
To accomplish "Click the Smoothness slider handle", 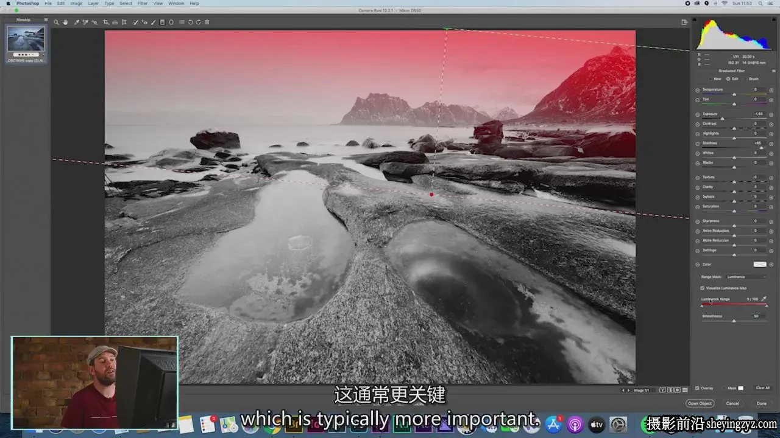I will 734,321.
